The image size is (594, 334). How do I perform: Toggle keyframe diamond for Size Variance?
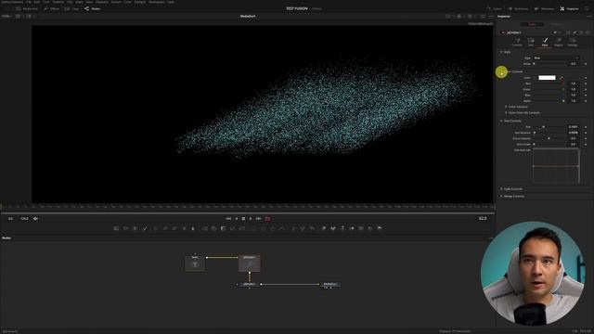586,133
